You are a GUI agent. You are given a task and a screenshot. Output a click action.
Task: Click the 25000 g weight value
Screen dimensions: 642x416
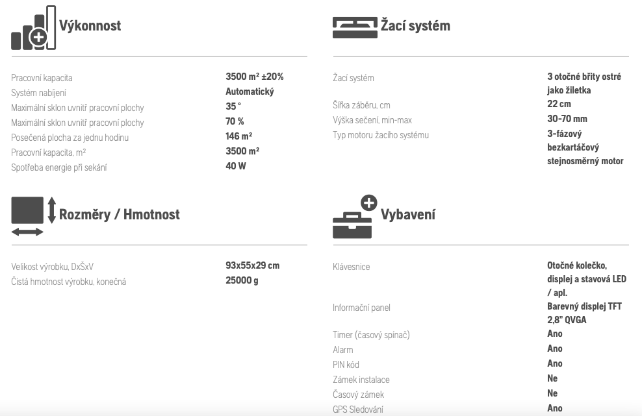point(242,280)
